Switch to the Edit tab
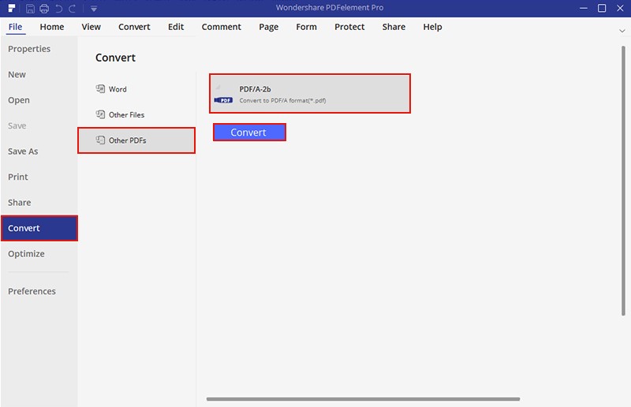This screenshot has height=407, width=631. [176, 27]
